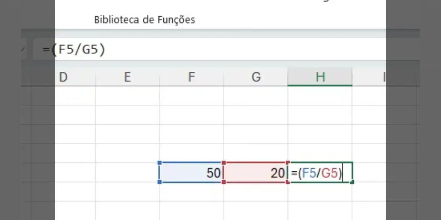The image size is (441, 220).
Task: Select cell G5 containing 20
Action: point(256,172)
